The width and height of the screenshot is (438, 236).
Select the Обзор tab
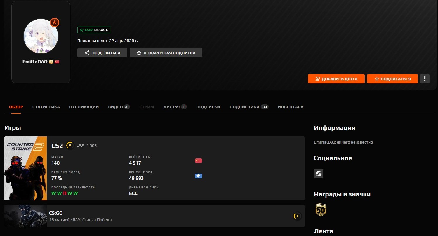click(16, 107)
